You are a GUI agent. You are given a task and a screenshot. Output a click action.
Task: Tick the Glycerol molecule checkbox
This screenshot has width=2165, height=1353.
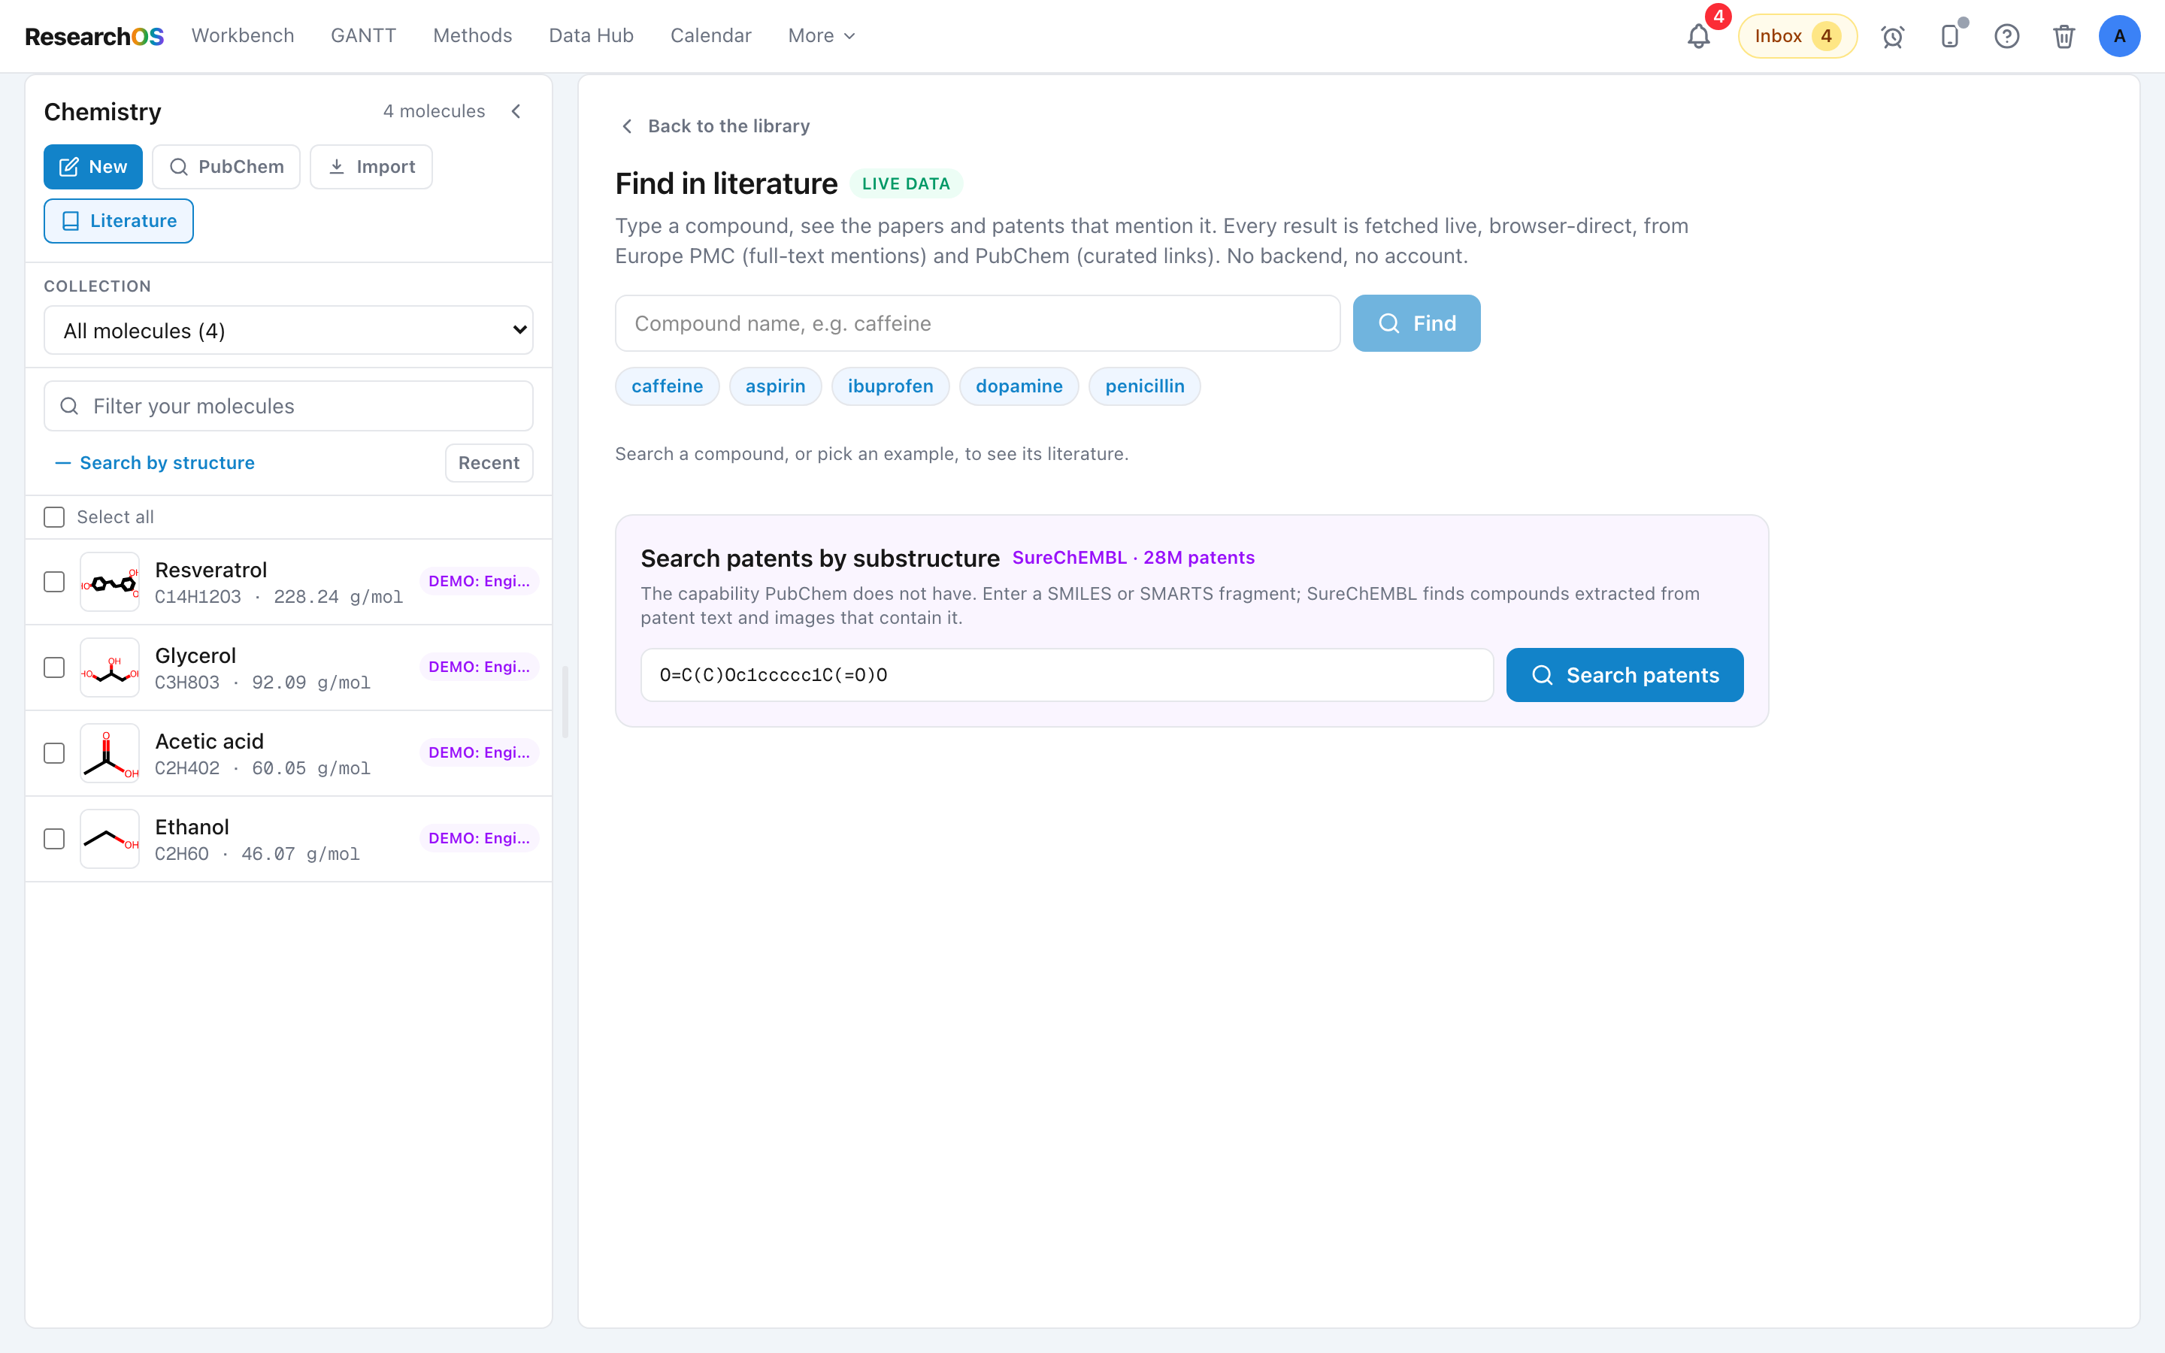pos(55,667)
